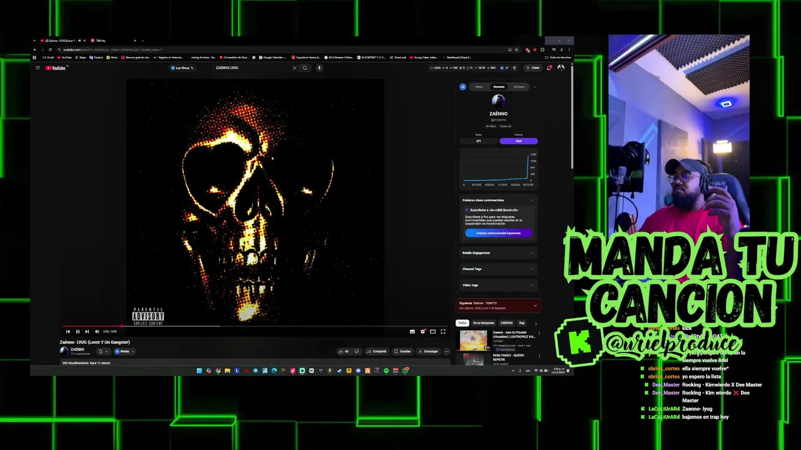801x450 pixels.
Task: Pause the video playback
Action: click(x=78, y=332)
